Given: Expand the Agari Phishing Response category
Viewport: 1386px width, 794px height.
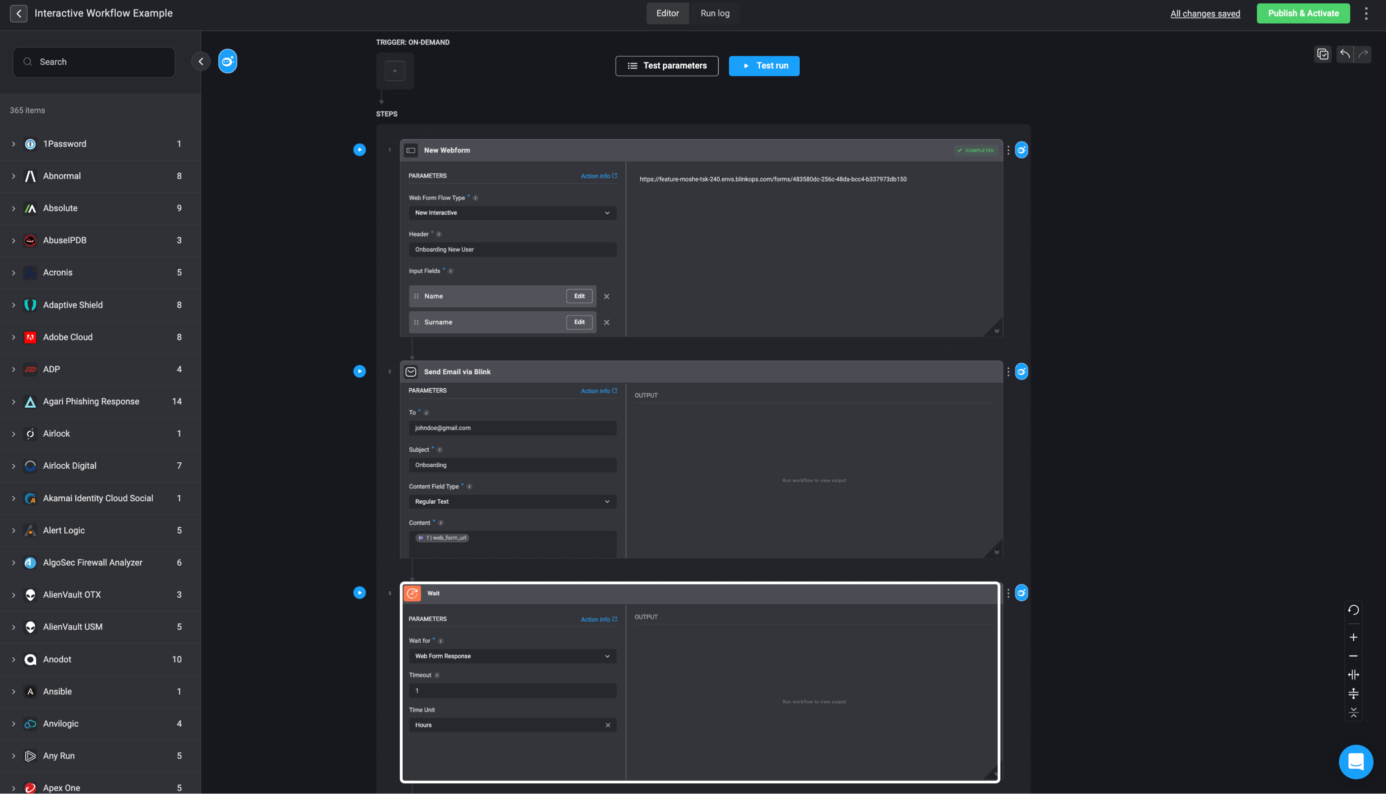Looking at the screenshot, I should (x=14, y=401).
